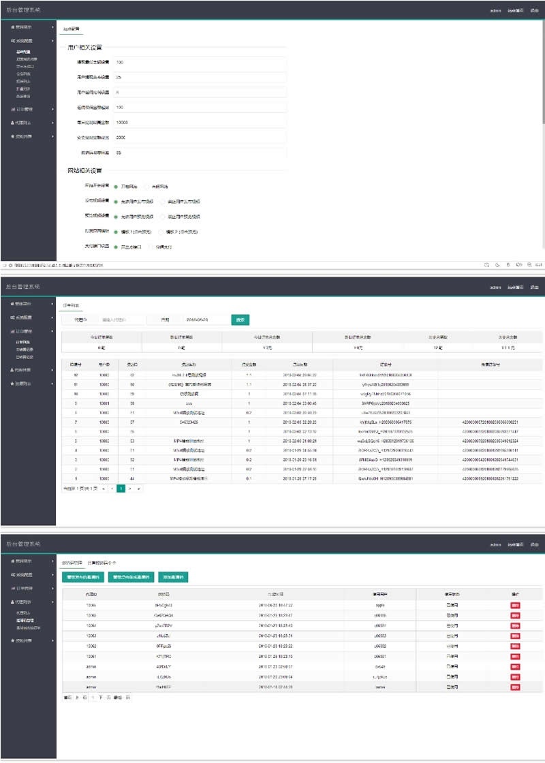This screenshot has width=545, height=763.
Task: Open the basic settings tab on settings page
Action: coord(71,29)
